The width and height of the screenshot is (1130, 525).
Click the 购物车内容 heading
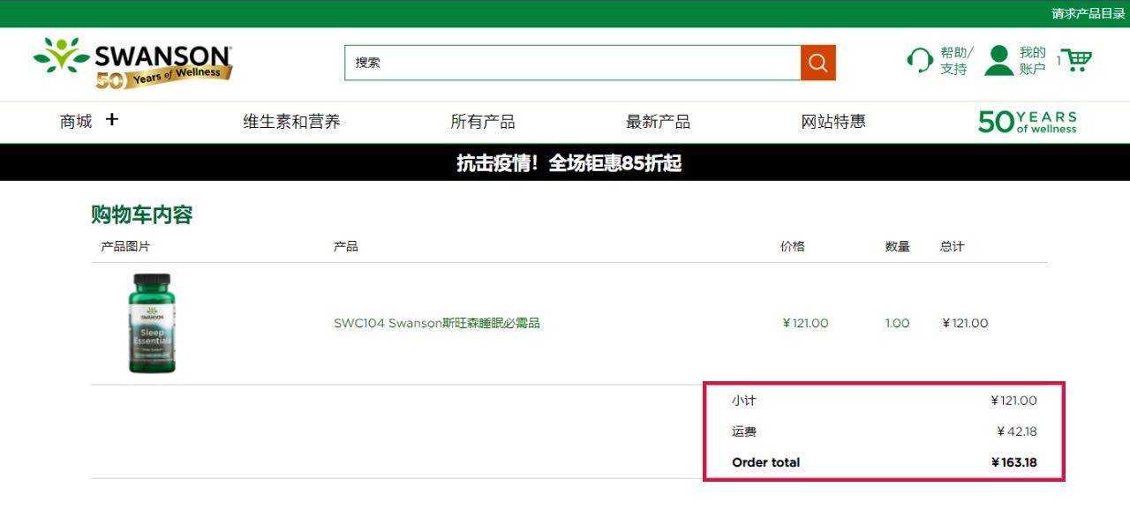[x=142, y=214]
